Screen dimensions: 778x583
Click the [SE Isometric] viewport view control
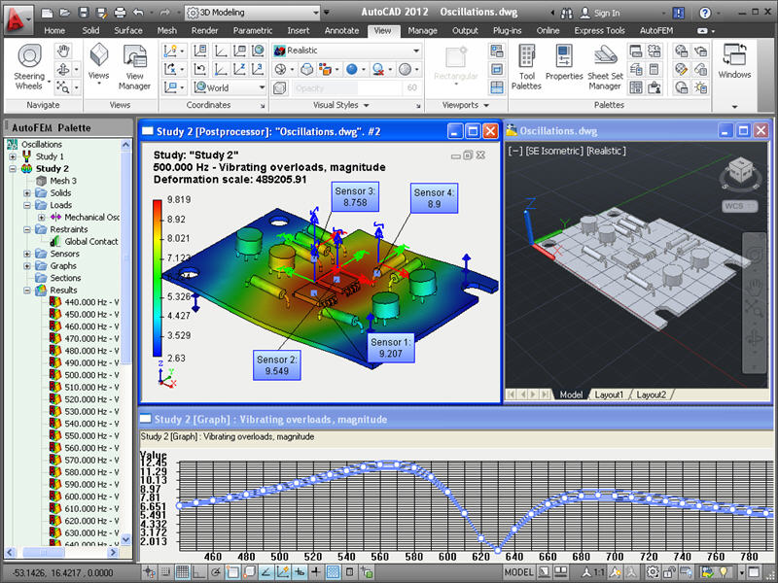tap(554, 151)
